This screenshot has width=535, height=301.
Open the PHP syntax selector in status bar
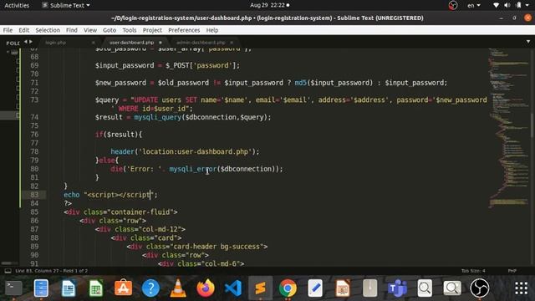512,271
